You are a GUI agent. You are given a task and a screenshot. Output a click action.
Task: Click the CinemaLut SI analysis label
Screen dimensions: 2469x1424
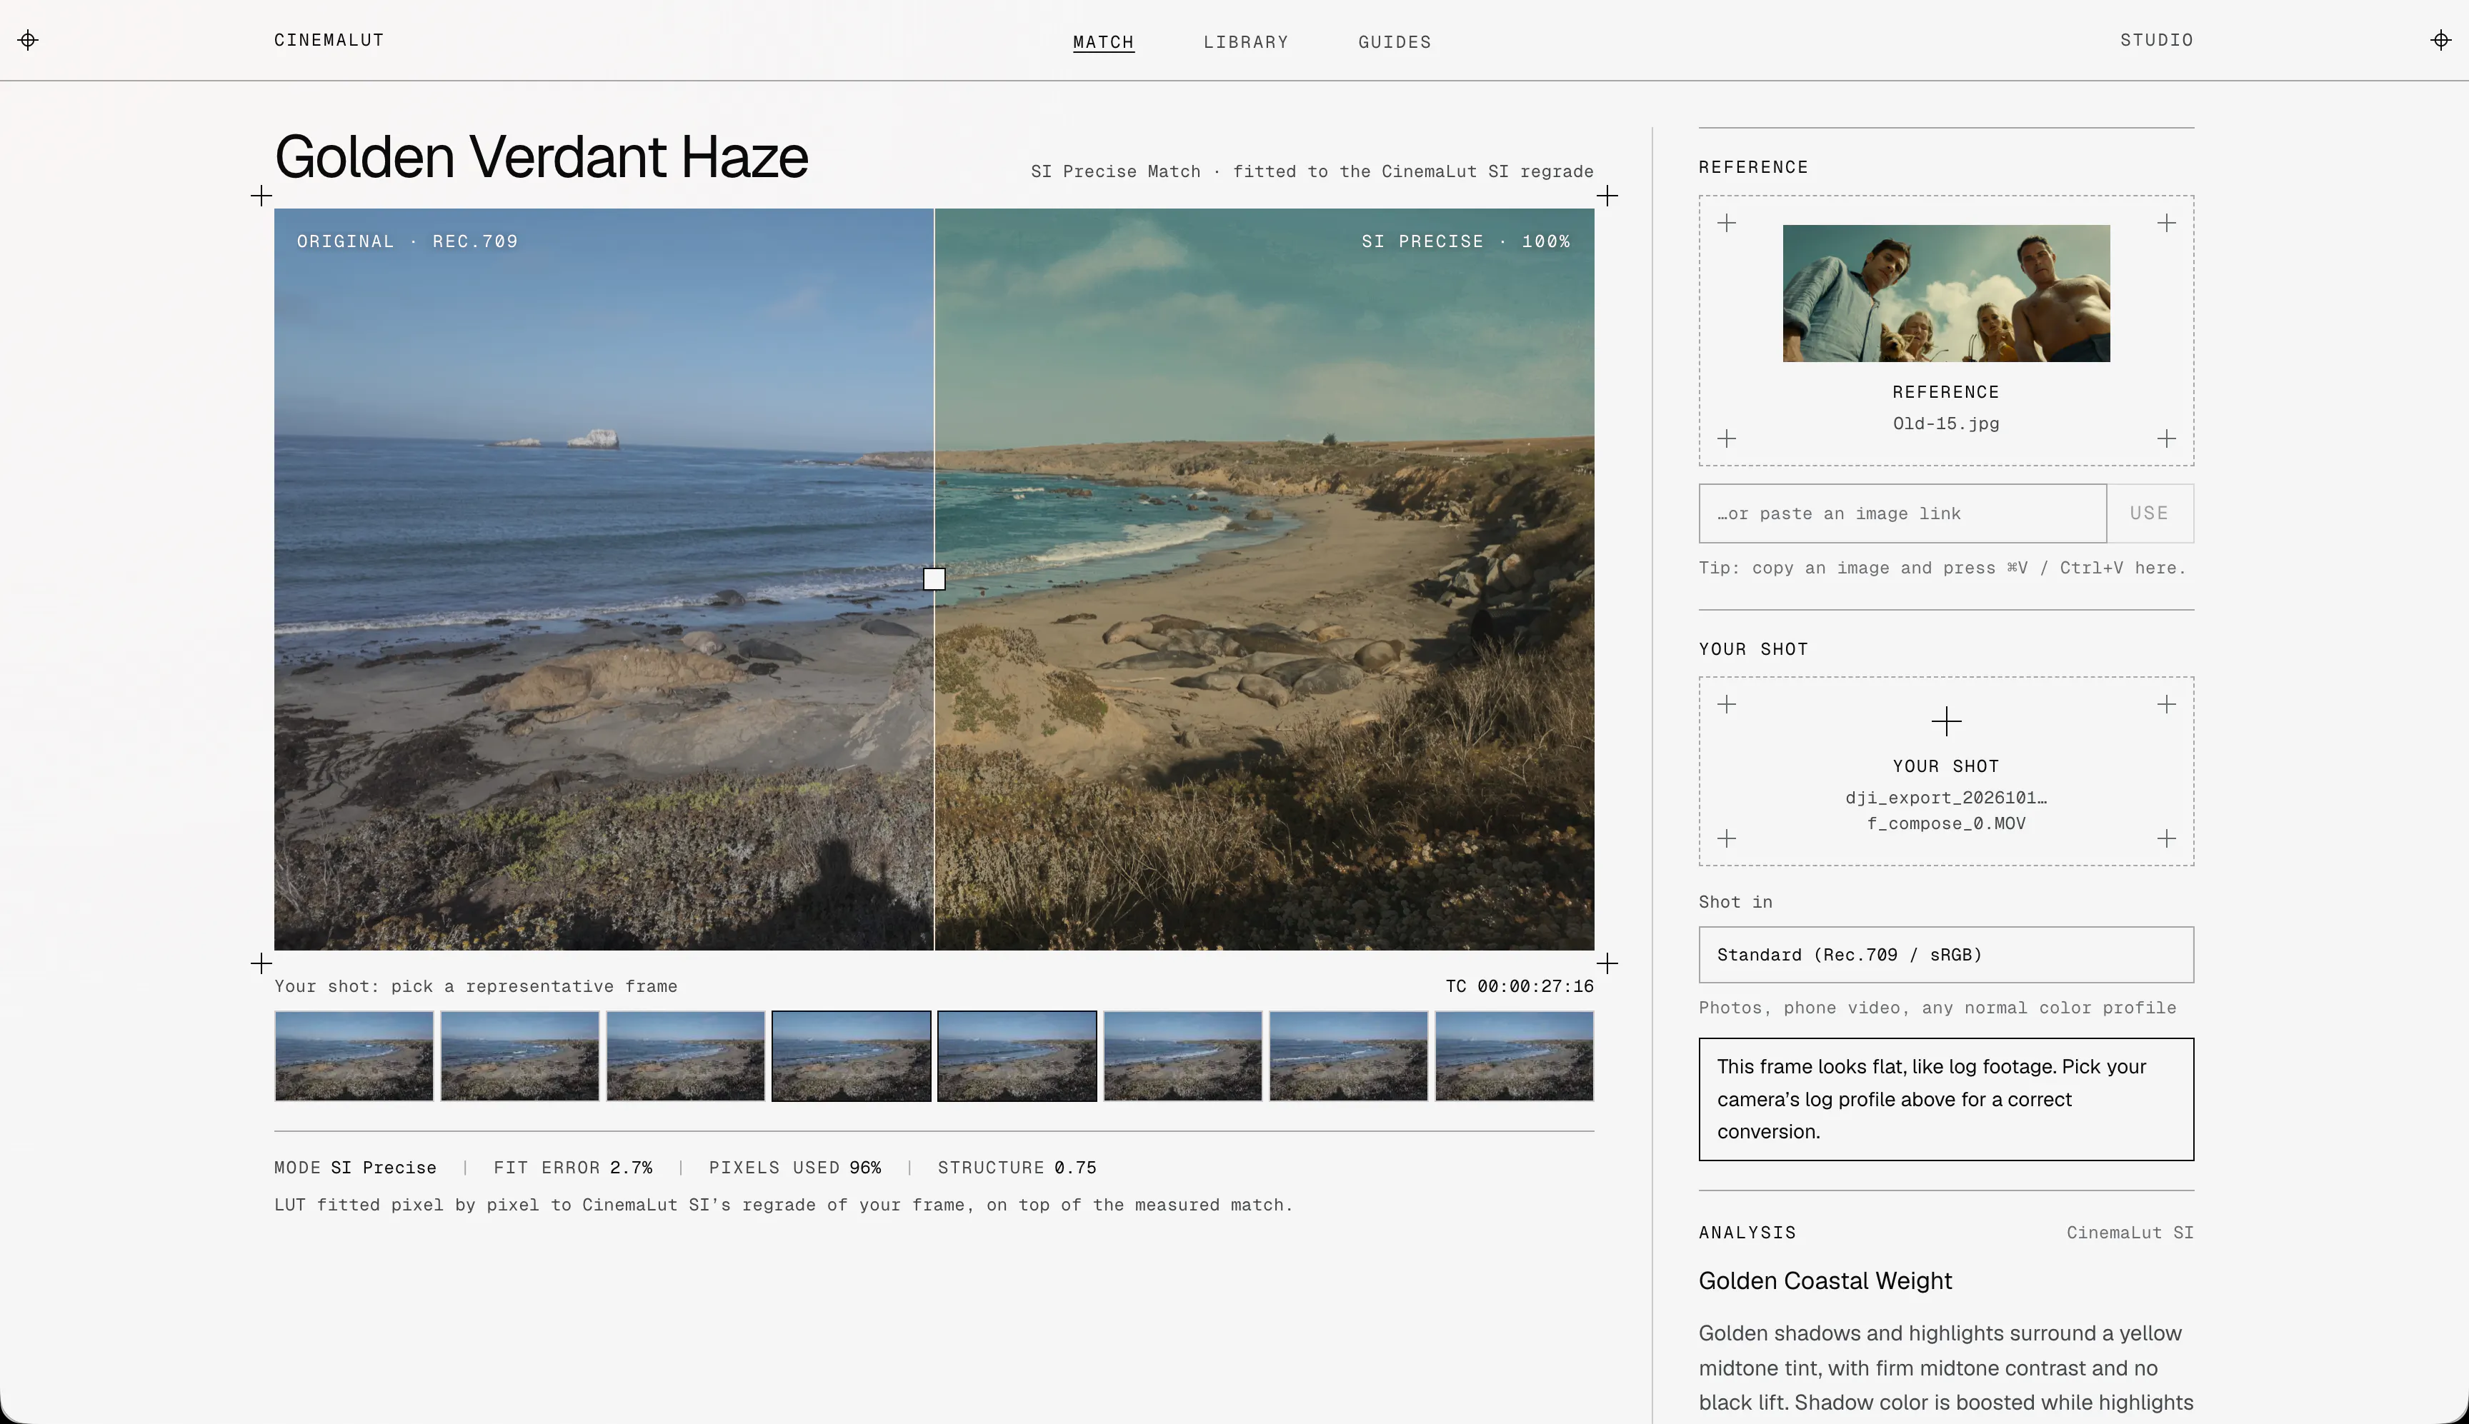pos(2130,1233)
